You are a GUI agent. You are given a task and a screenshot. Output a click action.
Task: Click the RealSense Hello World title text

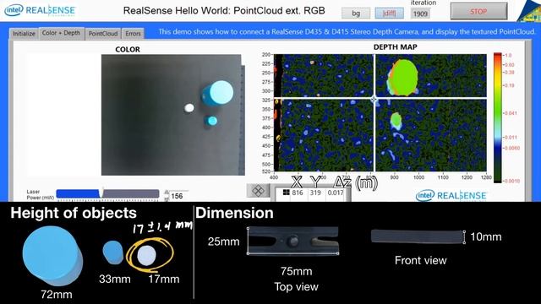click(x=224, y=11)
